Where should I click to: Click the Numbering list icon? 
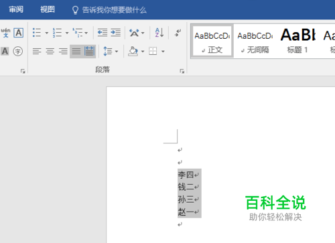tap(57, 33)
